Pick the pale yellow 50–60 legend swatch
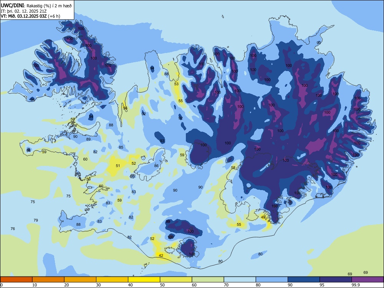The image size is (384, 288). [176, 280]
